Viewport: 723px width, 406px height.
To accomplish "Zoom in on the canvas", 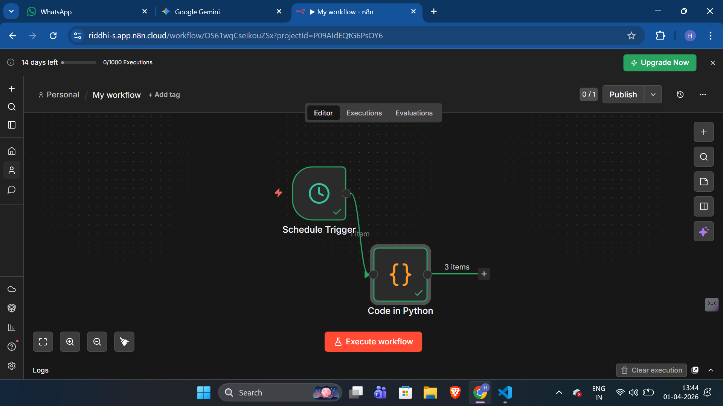I will click(70, 342).
